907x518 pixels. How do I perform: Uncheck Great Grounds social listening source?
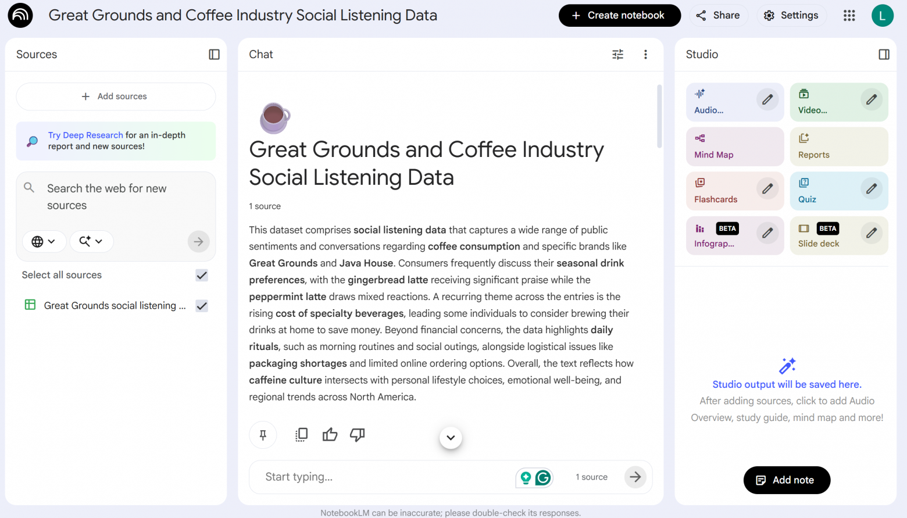[x=202, y=306]
